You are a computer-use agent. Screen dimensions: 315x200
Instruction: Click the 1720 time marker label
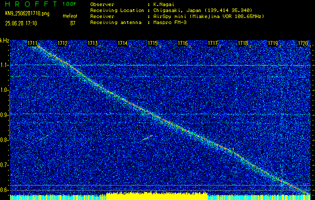303,43
